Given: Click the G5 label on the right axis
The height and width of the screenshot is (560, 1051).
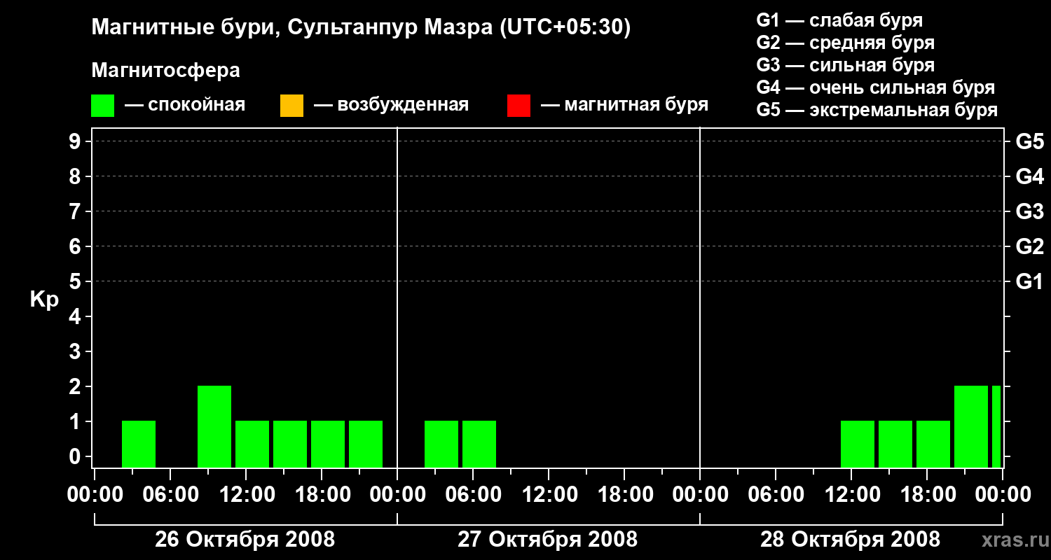Looking at the screenshot, I should [x=1029, y=141].
